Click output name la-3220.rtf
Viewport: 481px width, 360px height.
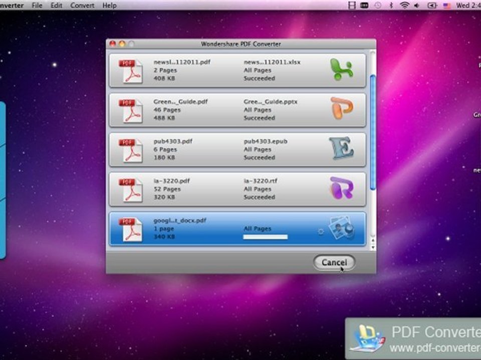coord(261,180)
